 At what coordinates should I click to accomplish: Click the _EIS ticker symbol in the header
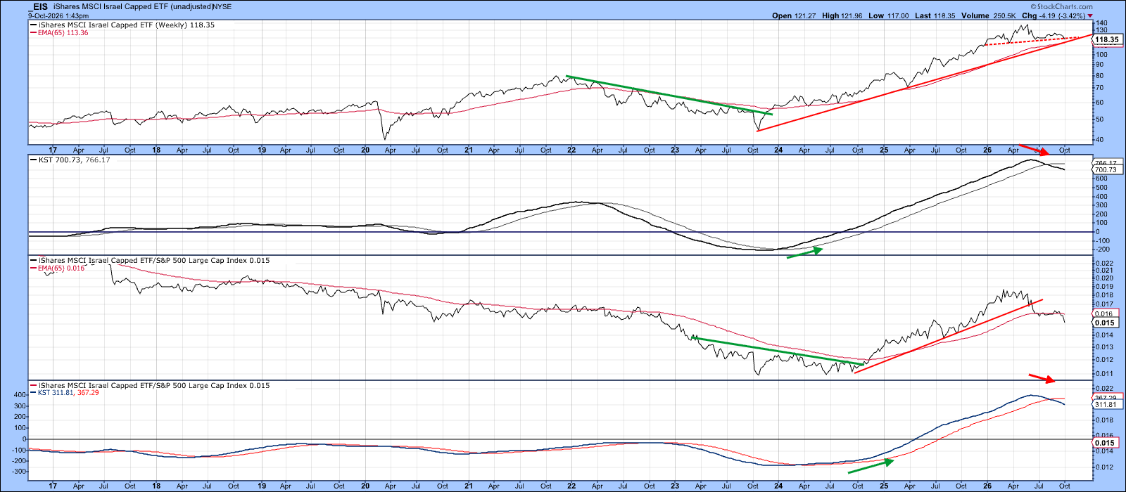[38, 6]
